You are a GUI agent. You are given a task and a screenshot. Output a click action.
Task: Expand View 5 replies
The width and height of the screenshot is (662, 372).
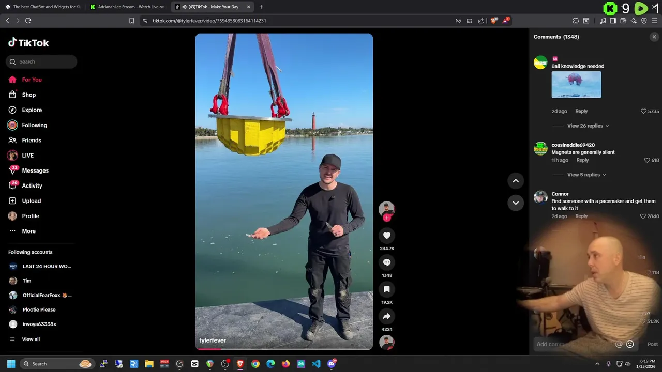click(x=586, y=175)
